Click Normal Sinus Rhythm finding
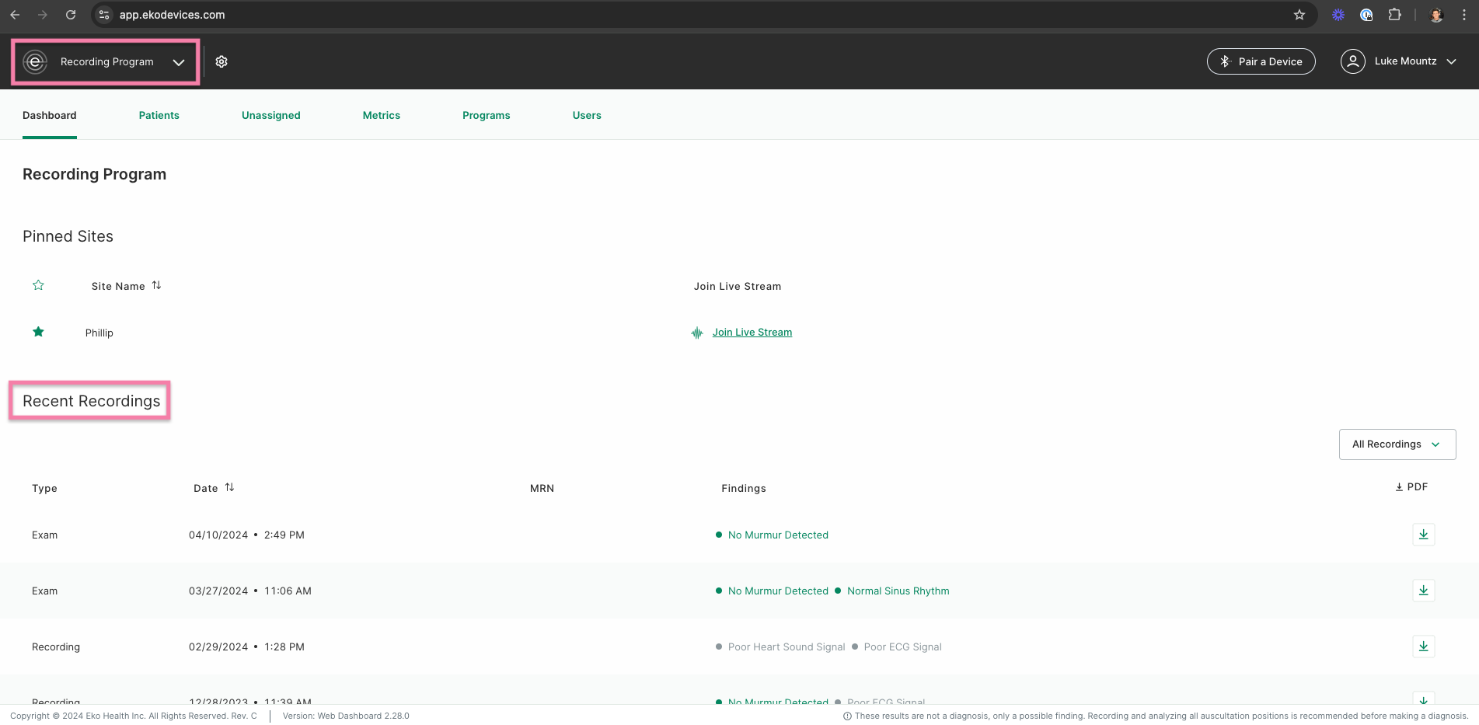Screen dimensions: 1479x725 click(x=898, y=591)
